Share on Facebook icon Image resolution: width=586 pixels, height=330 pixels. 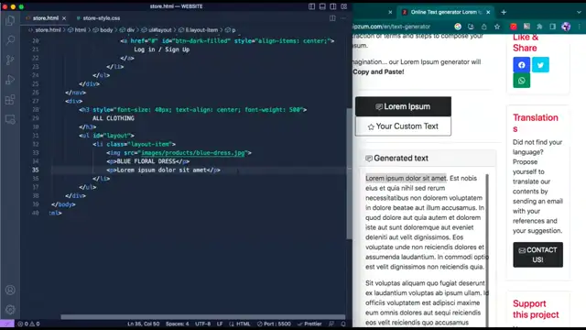point(521,65)
